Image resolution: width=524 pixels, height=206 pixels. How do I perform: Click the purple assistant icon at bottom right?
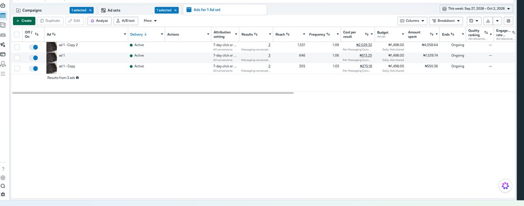point(505,186)
